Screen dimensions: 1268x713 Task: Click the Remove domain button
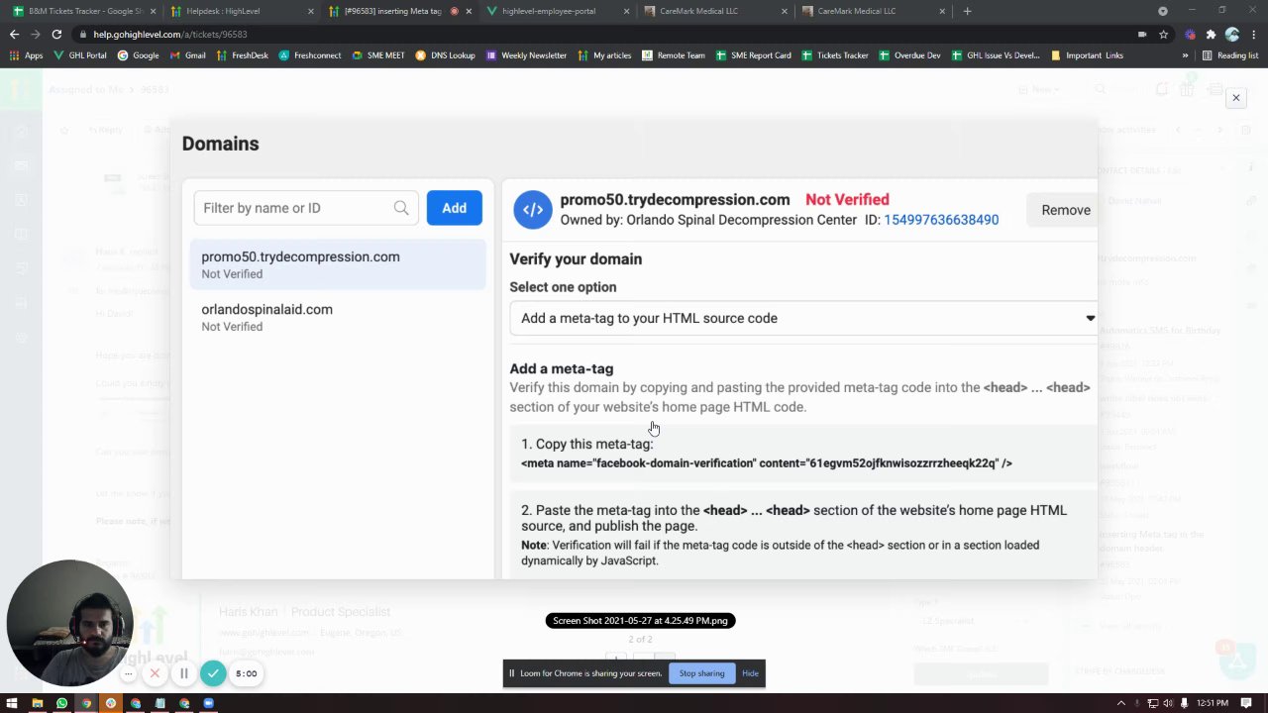tap(1065, 210)
